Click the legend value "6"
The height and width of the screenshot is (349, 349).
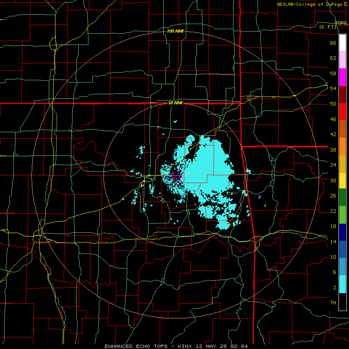pyautogui.click(x=334, y=272)
